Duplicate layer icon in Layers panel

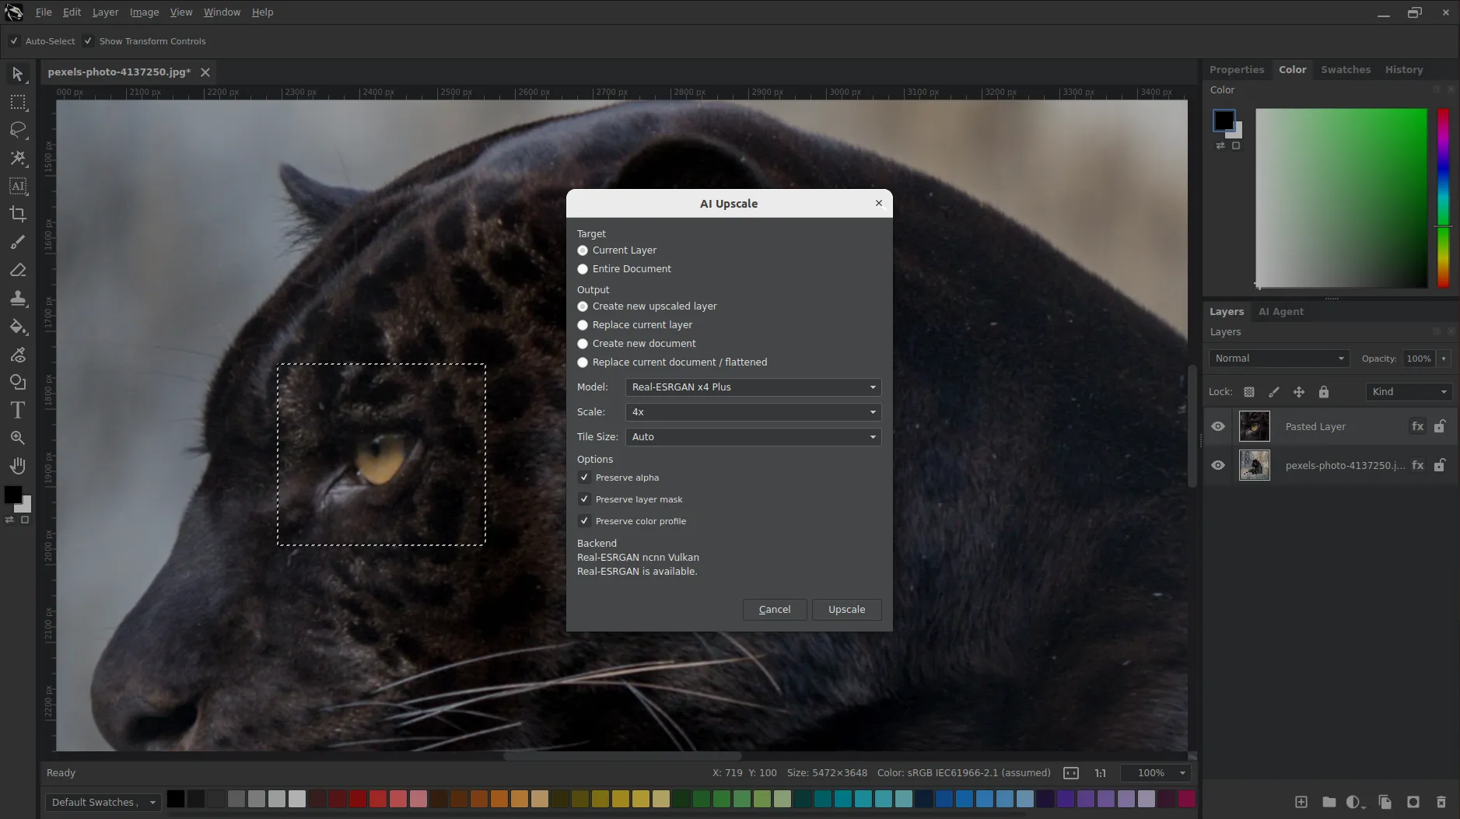click(1385, 802)
